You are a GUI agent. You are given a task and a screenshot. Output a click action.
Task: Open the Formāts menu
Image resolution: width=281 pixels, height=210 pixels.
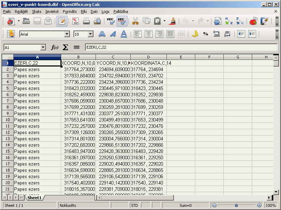coord(70,12)
